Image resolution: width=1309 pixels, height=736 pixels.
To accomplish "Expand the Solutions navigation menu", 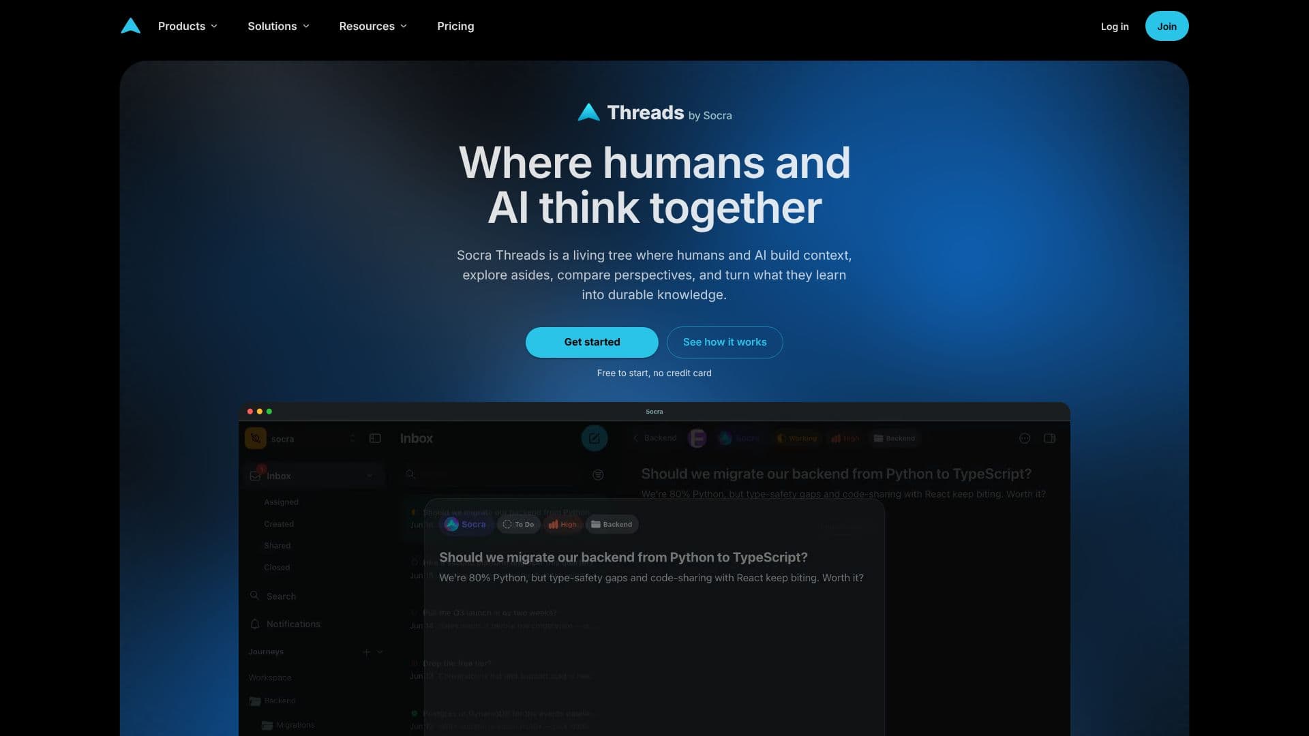I will pos(278,26).
